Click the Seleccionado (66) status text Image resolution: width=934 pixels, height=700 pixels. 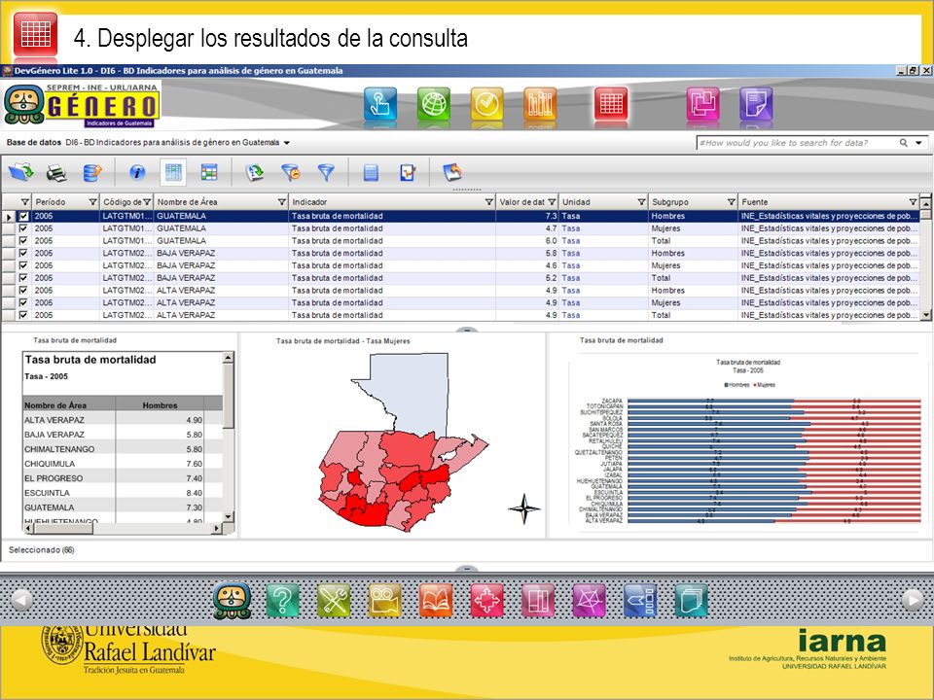coord(42,550)
